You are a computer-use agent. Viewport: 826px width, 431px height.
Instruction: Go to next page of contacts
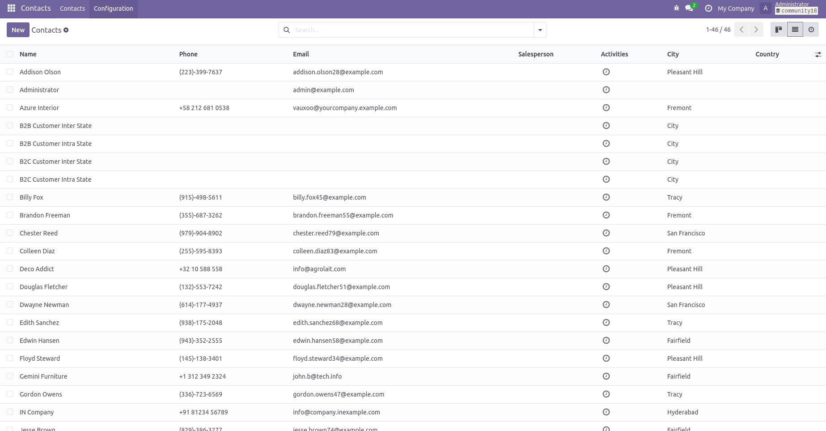click(756, 29)
